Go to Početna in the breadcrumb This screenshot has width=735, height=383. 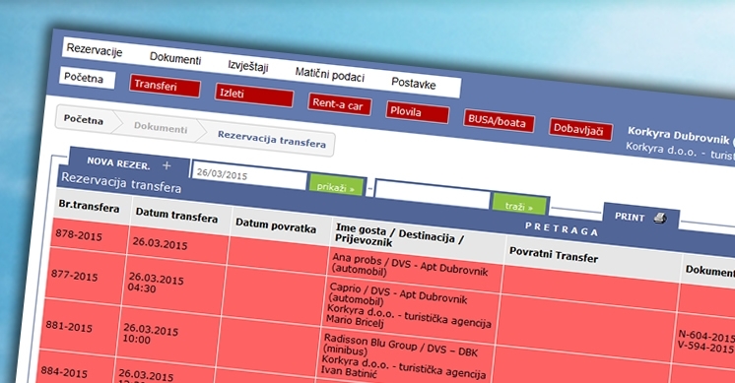coord(84,120)
